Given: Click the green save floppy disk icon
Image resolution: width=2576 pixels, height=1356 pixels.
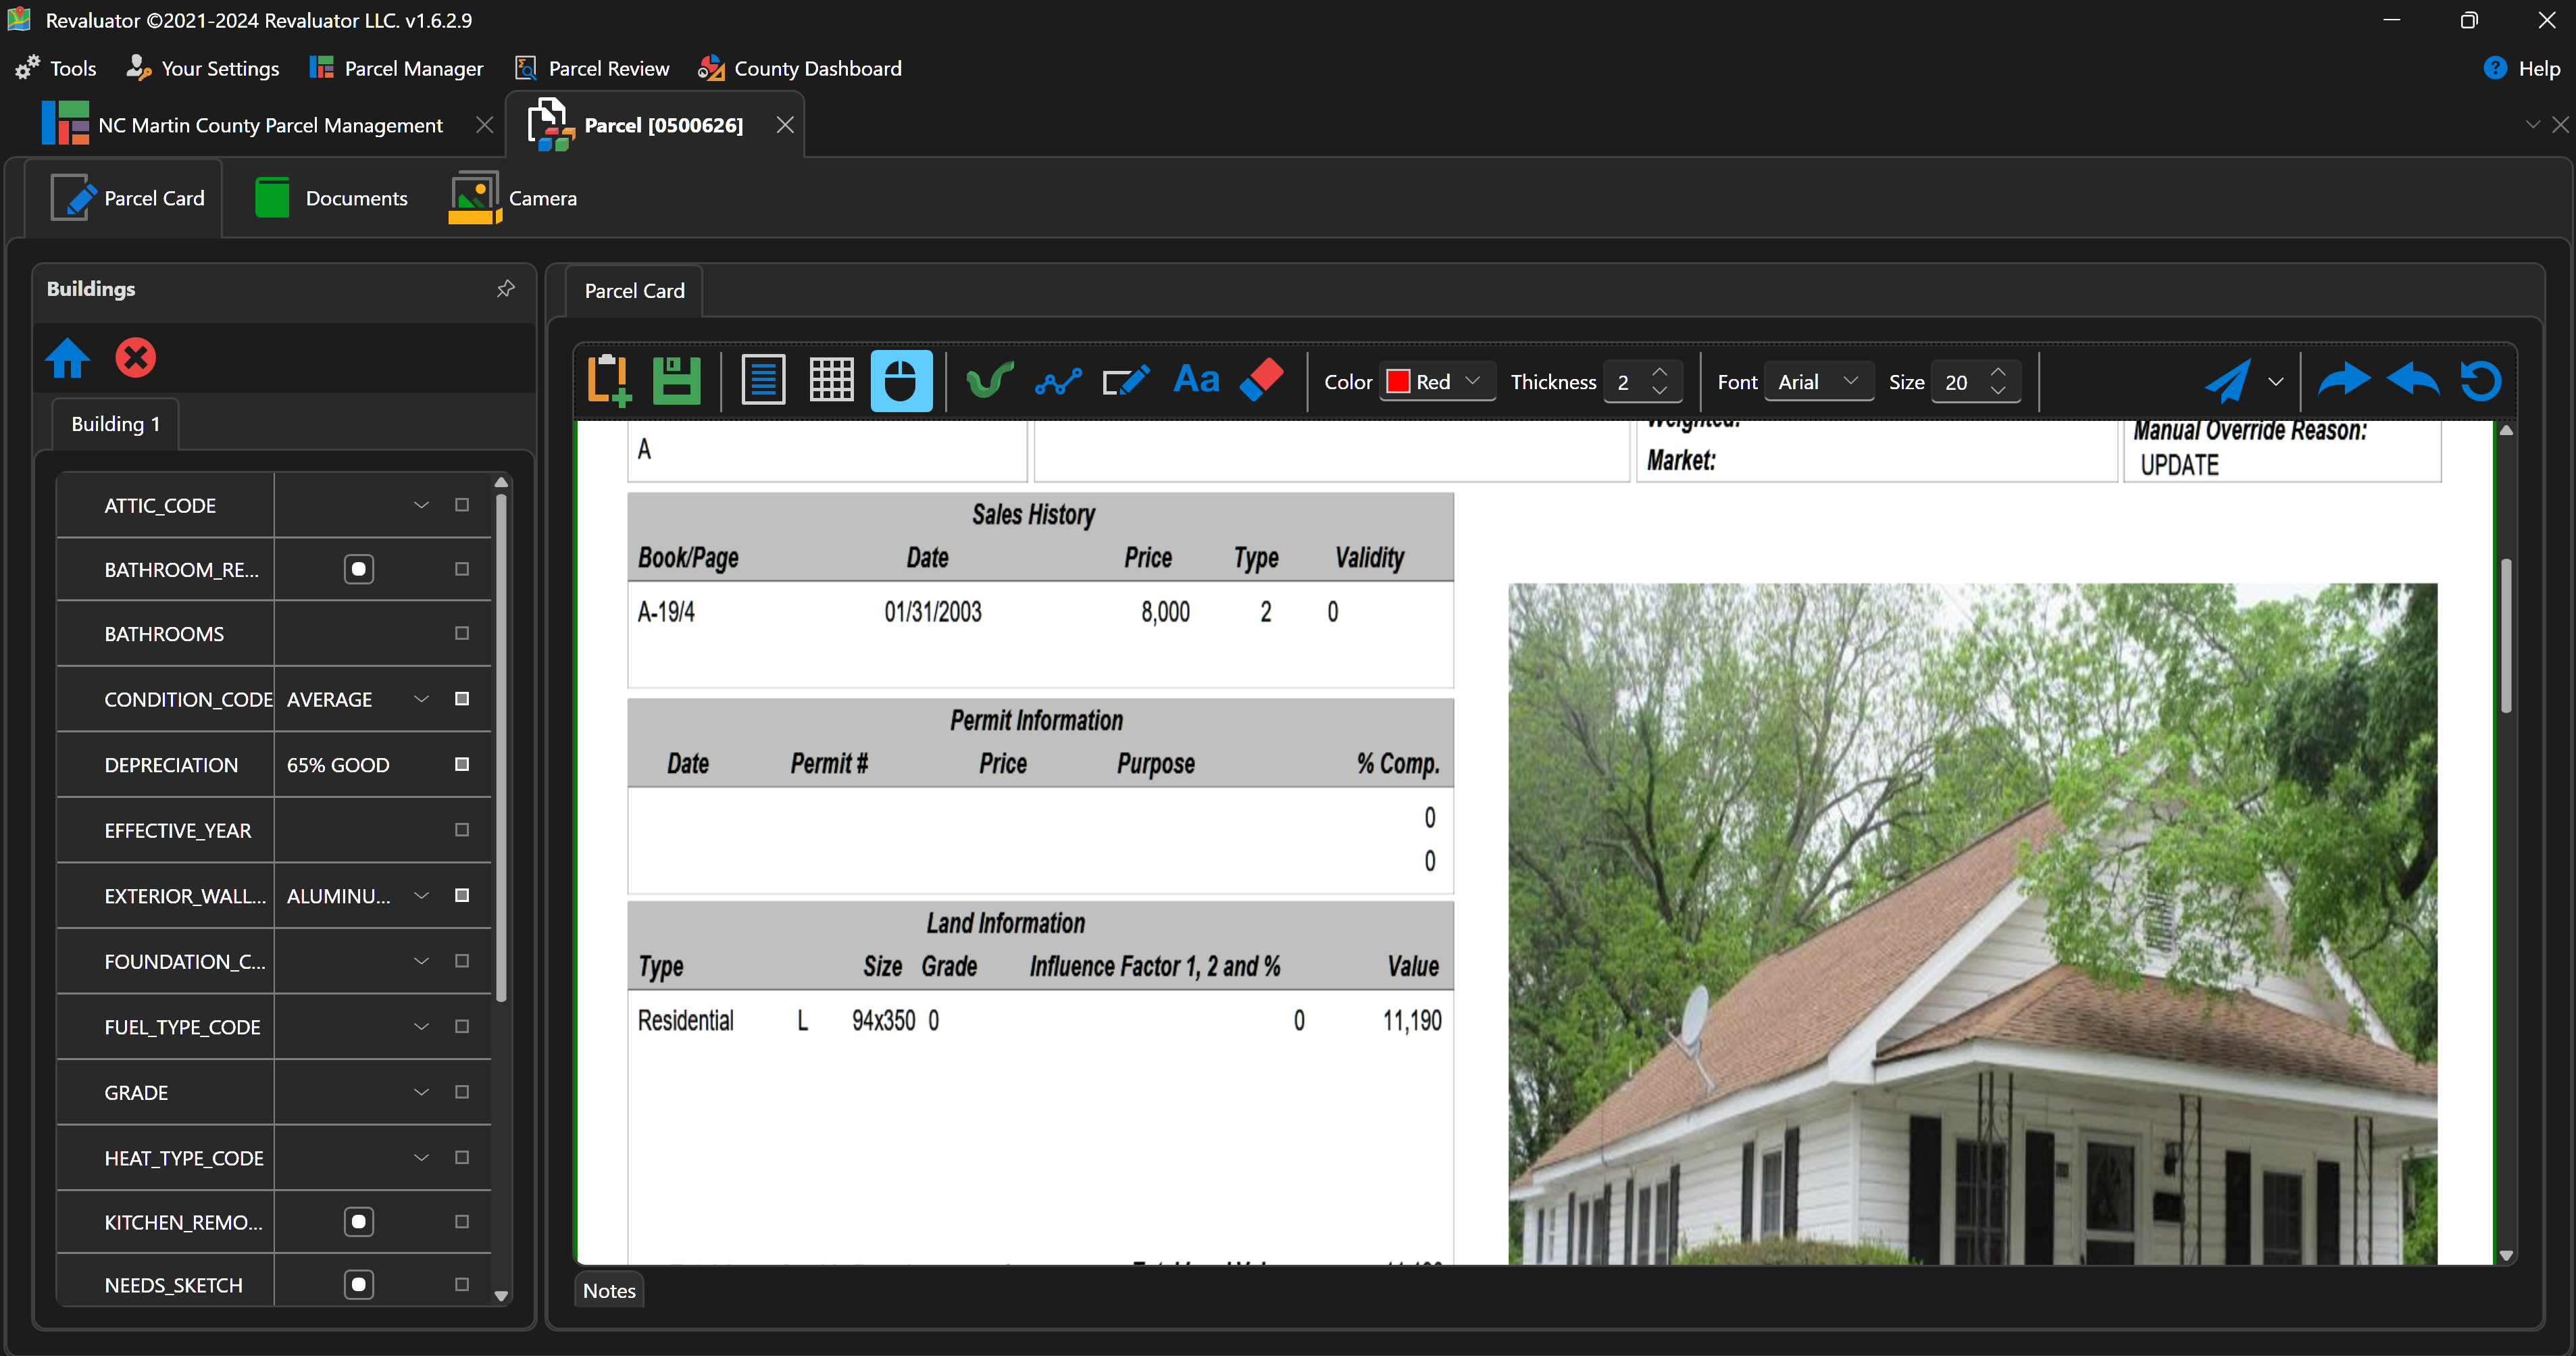Looking at the screenshot, I should pyautogui.click(x=676, y=381).
